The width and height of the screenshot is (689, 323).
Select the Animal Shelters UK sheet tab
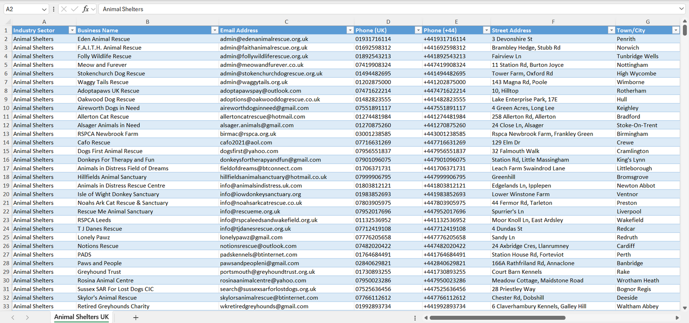point(82,317)
